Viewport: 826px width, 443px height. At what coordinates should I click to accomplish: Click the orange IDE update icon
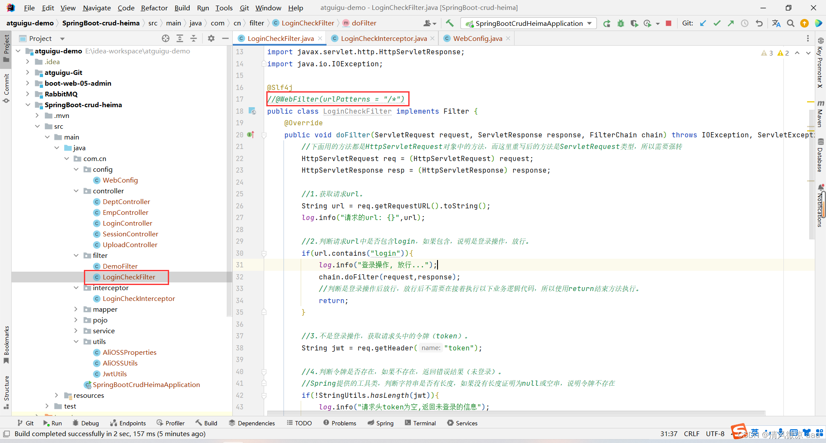click(804, 23)
